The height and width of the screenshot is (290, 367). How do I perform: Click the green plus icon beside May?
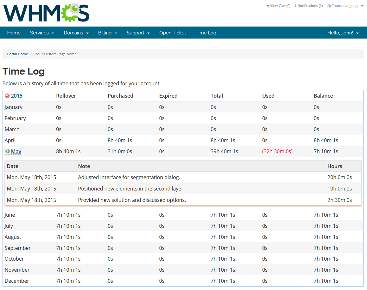click(7, 151)
